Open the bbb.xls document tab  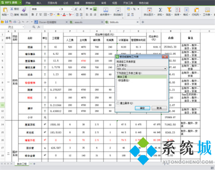pos(122,22)
